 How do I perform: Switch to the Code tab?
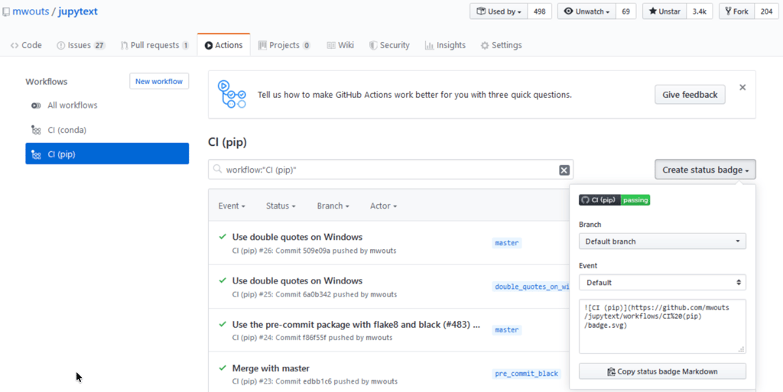tap(26, 45)
